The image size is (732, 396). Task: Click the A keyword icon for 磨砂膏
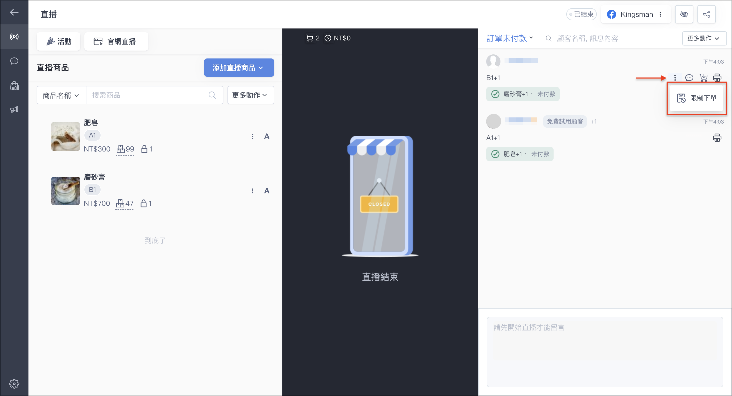(267, 191)
